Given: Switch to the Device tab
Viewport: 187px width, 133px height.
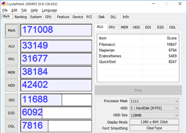Looking at the screenshot, I should (x=78, y=17).
